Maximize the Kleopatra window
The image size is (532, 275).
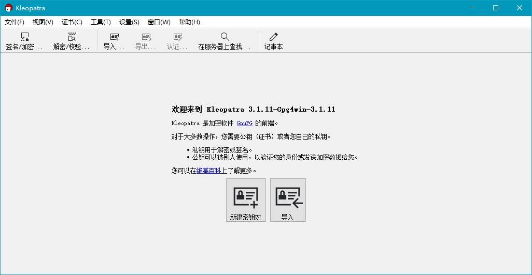point(496,8)
